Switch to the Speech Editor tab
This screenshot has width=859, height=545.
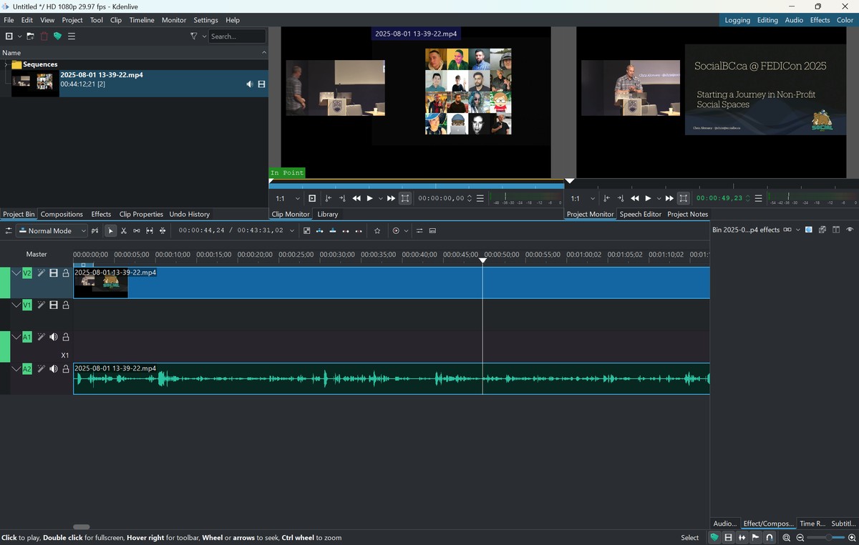pos(640,215)
